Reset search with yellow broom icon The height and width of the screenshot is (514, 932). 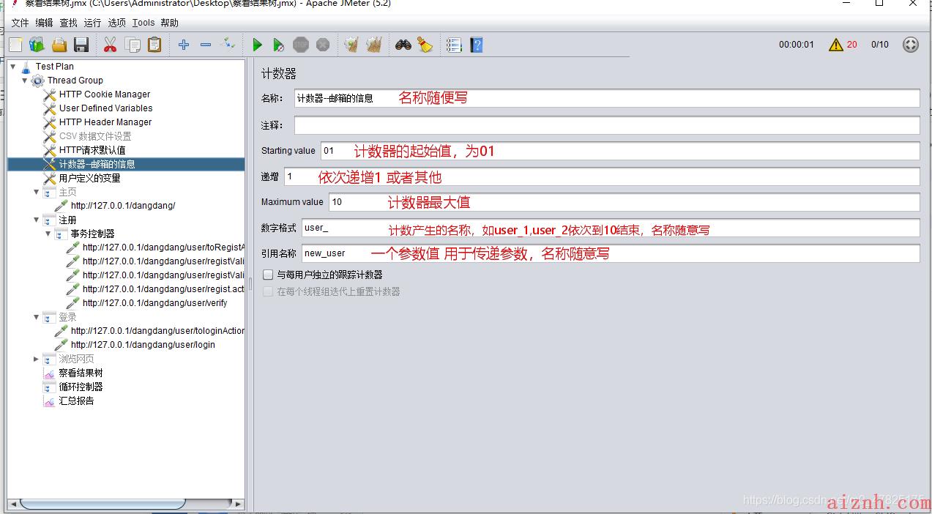(x=425, y=45)
